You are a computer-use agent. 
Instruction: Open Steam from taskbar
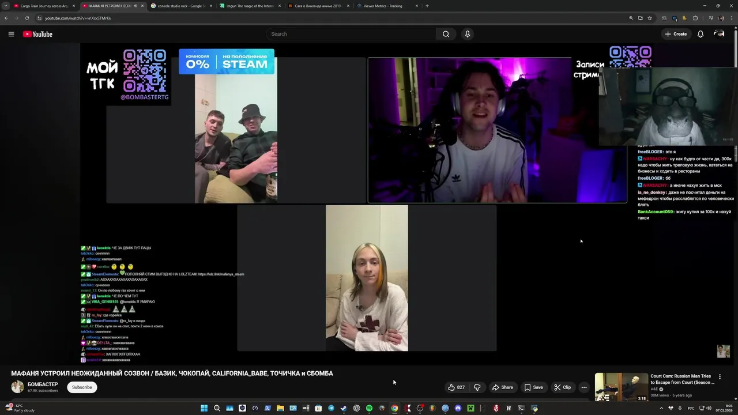click(343, 408)
